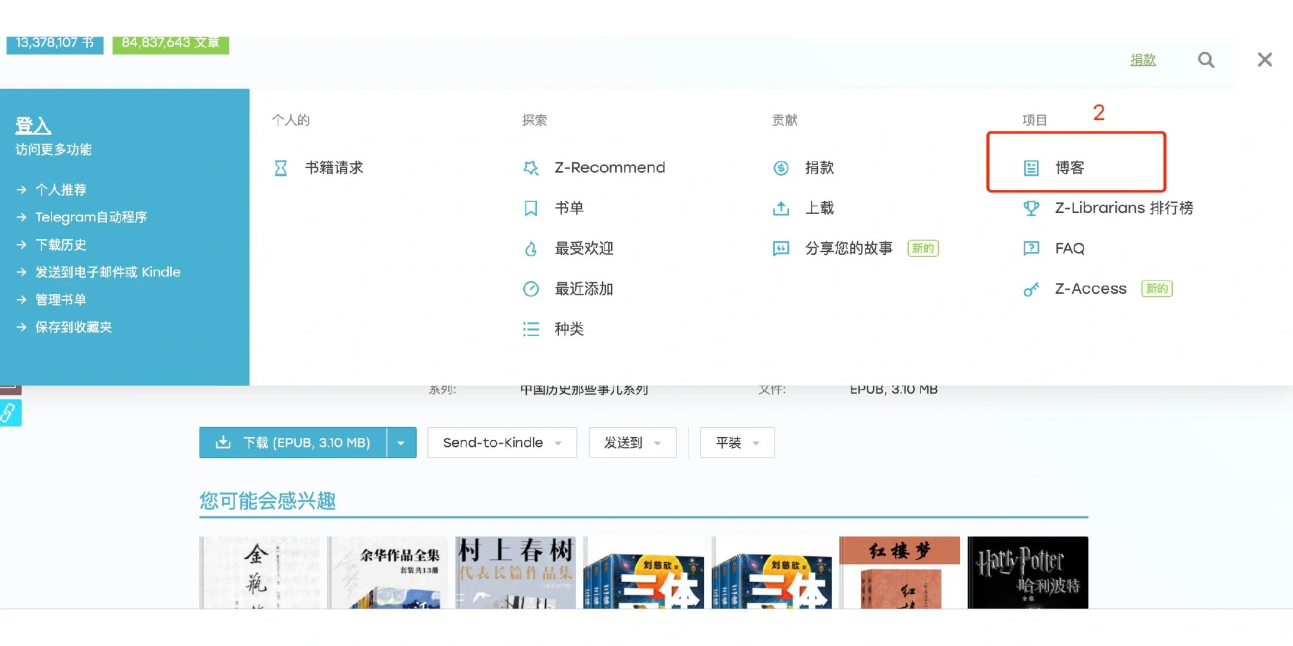Click the document icon beside 博客
The width and height of the screenshot is (1293, 646).
(x=1031, y=168)
